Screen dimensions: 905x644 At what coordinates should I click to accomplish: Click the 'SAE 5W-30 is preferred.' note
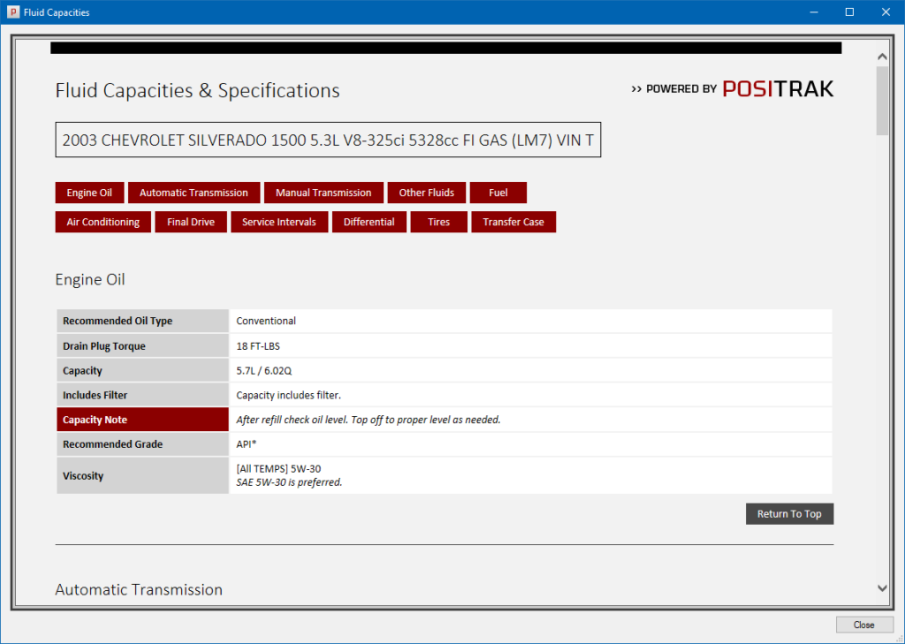[x=289, y=482]
